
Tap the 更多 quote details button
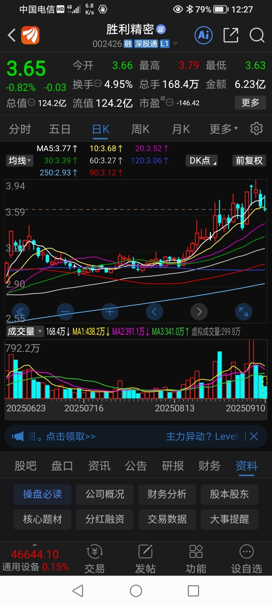250,102
